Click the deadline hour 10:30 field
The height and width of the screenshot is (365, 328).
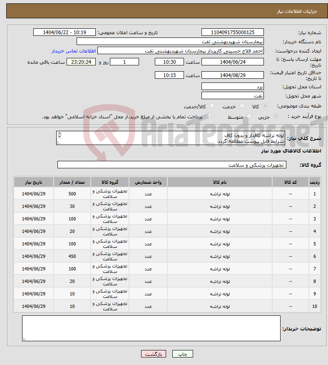[169, 62]
